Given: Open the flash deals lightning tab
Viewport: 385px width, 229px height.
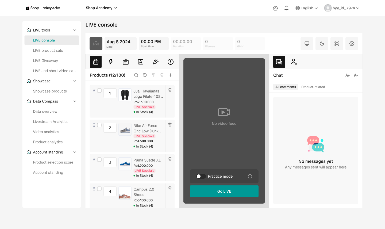Looking at the screenshot, I should [111, 62].
